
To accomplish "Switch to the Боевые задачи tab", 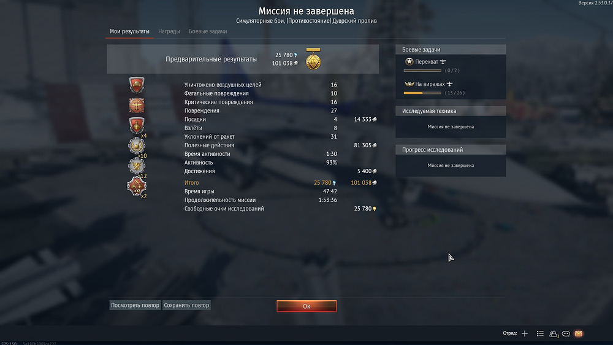I will point(208,31).
